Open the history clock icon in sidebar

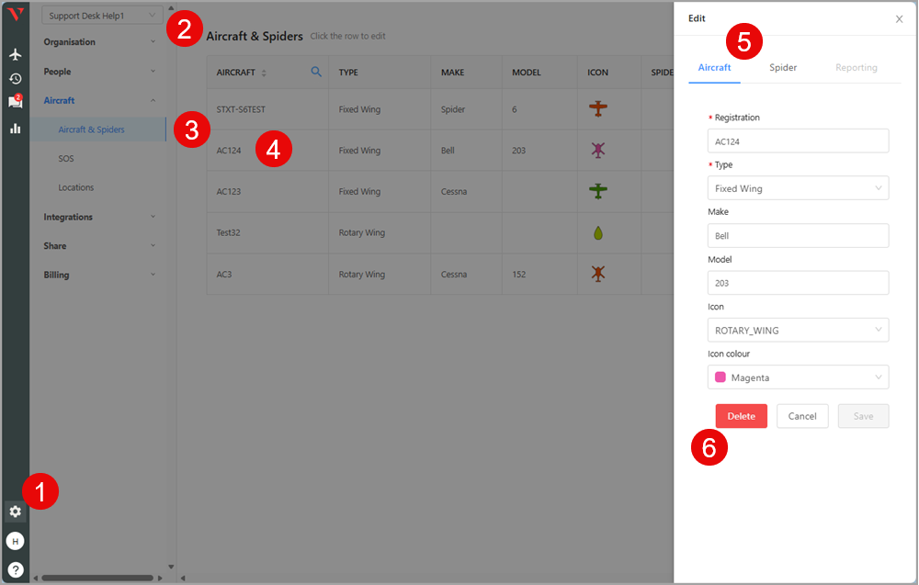(15, 79)
